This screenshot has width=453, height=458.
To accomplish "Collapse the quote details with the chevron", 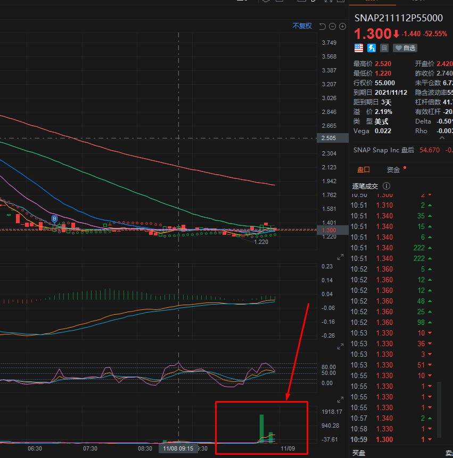I will [442, 137].
